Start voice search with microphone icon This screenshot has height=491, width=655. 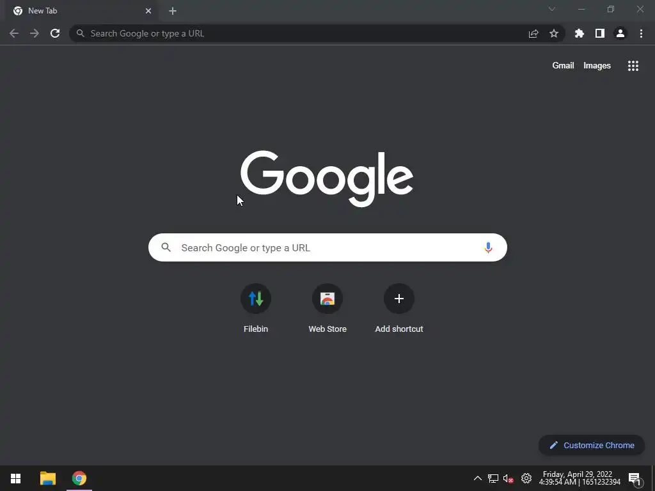pos(488,247)
